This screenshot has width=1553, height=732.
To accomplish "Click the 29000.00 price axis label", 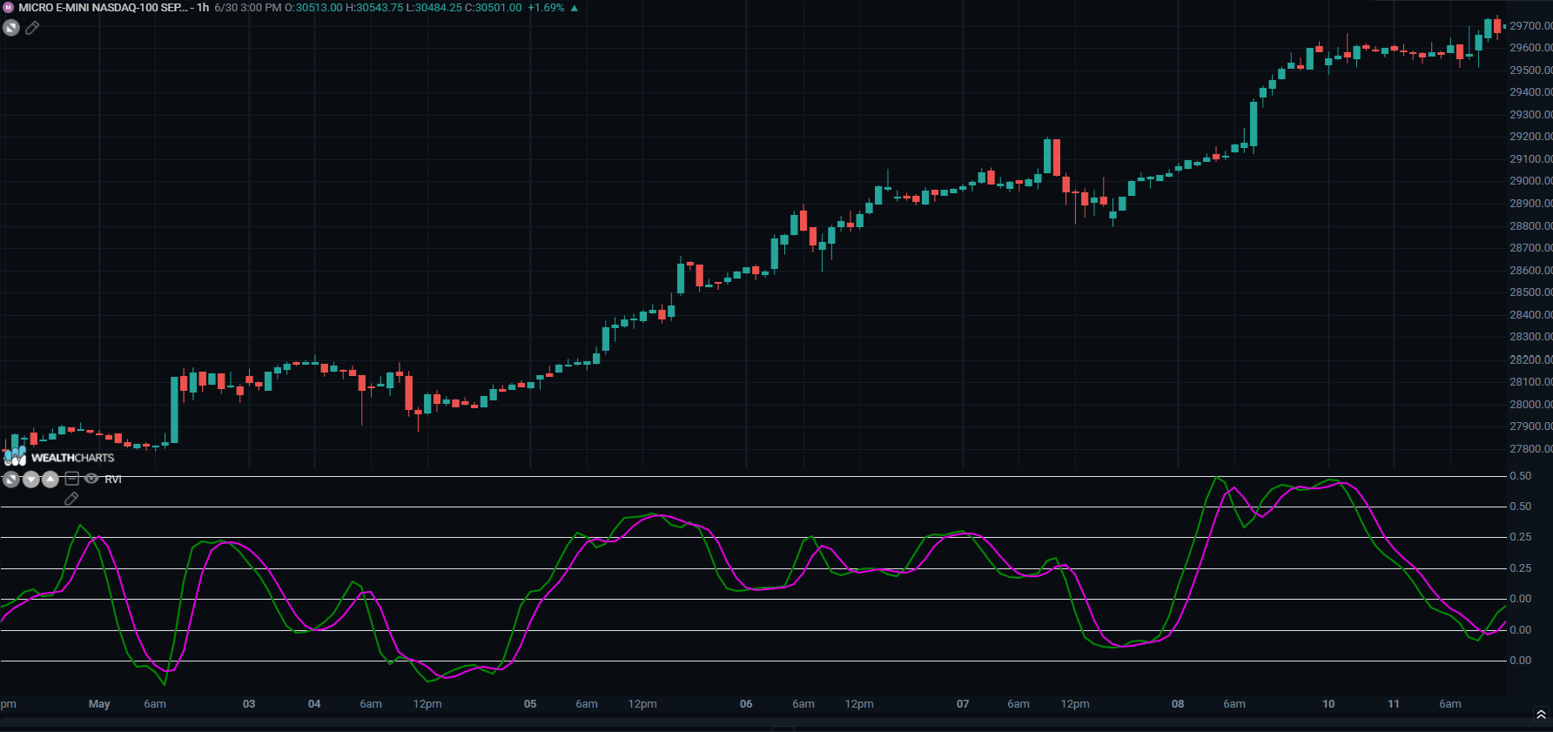I will point(1530,181).
